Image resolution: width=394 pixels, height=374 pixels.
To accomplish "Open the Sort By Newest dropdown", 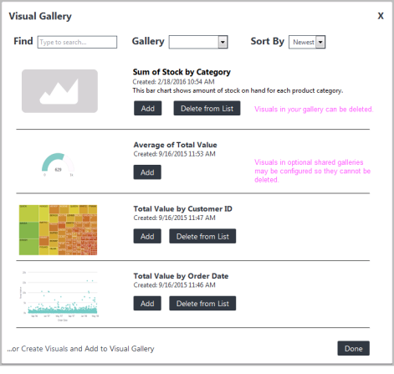I will pos(307,42).
